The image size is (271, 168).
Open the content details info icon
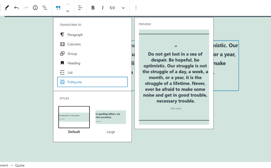click(x=35, y=8)
